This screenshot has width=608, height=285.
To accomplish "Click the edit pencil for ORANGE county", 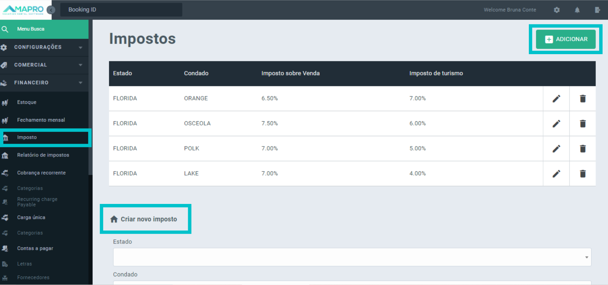I will pos(556,98).
